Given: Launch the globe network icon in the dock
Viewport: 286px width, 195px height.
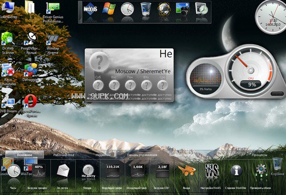Looking at the screenshot, I should pyautogui.click(x=164, y=9).
